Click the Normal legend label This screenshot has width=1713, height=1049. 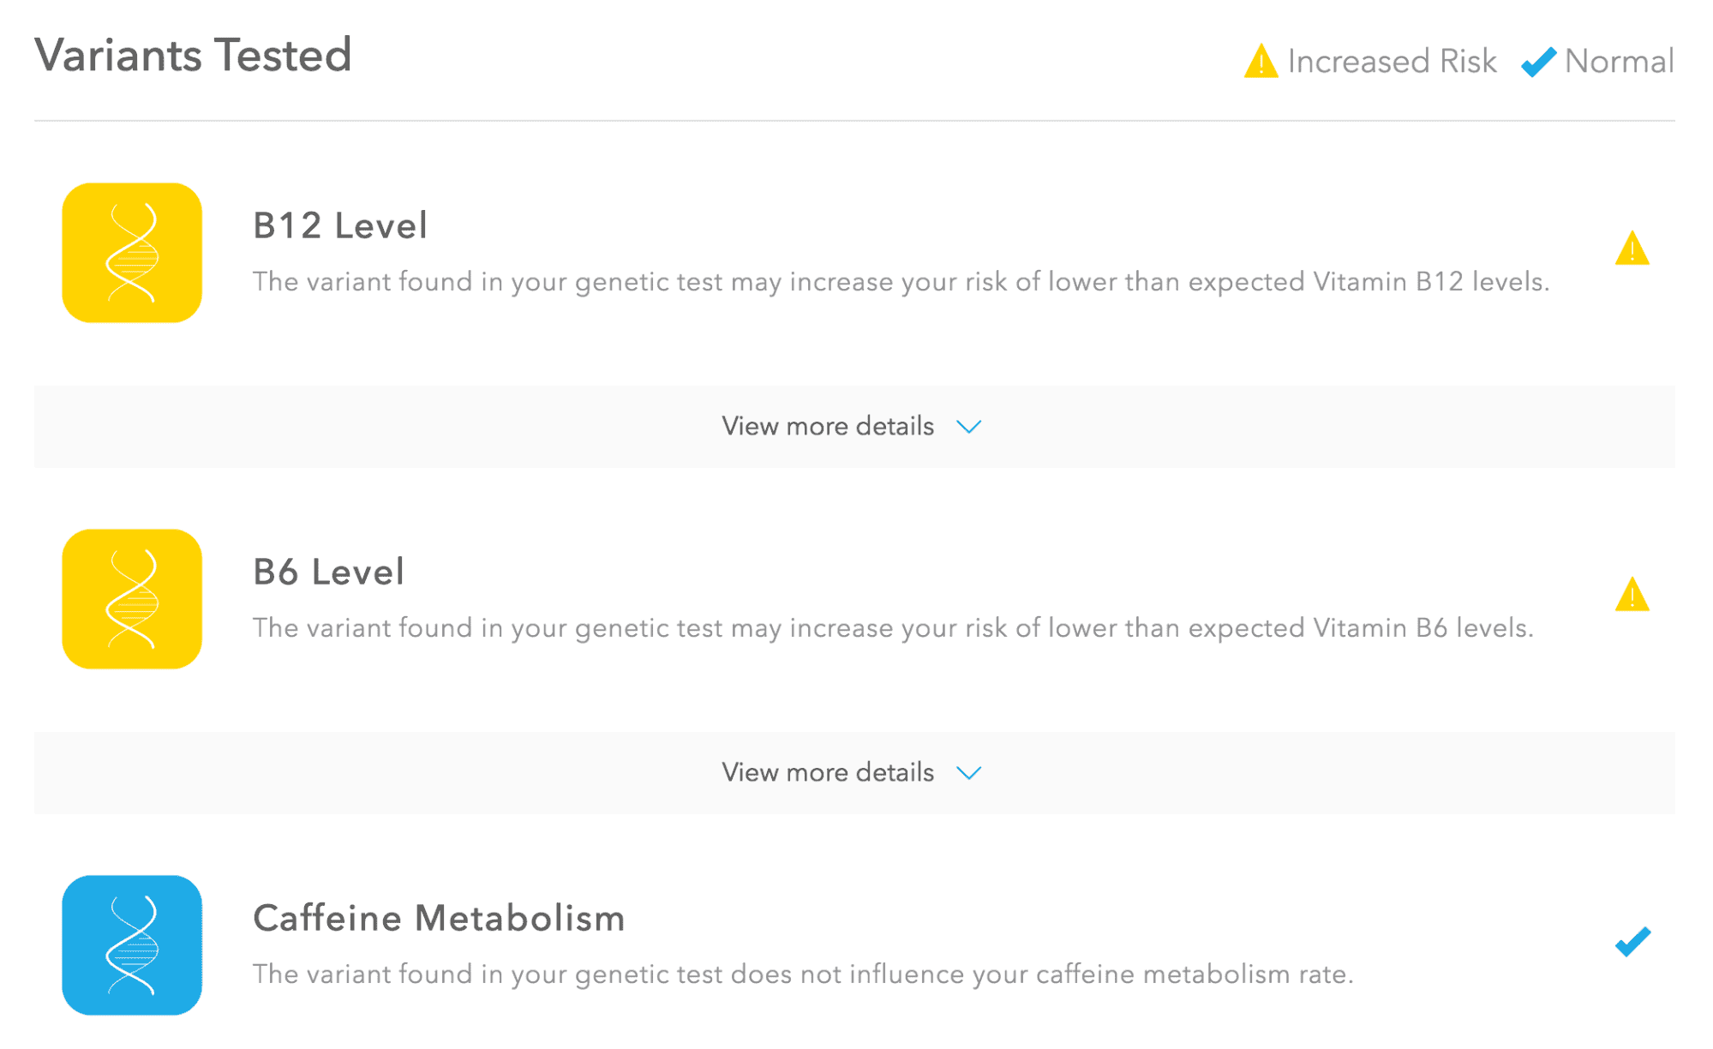coord(1619,62)
